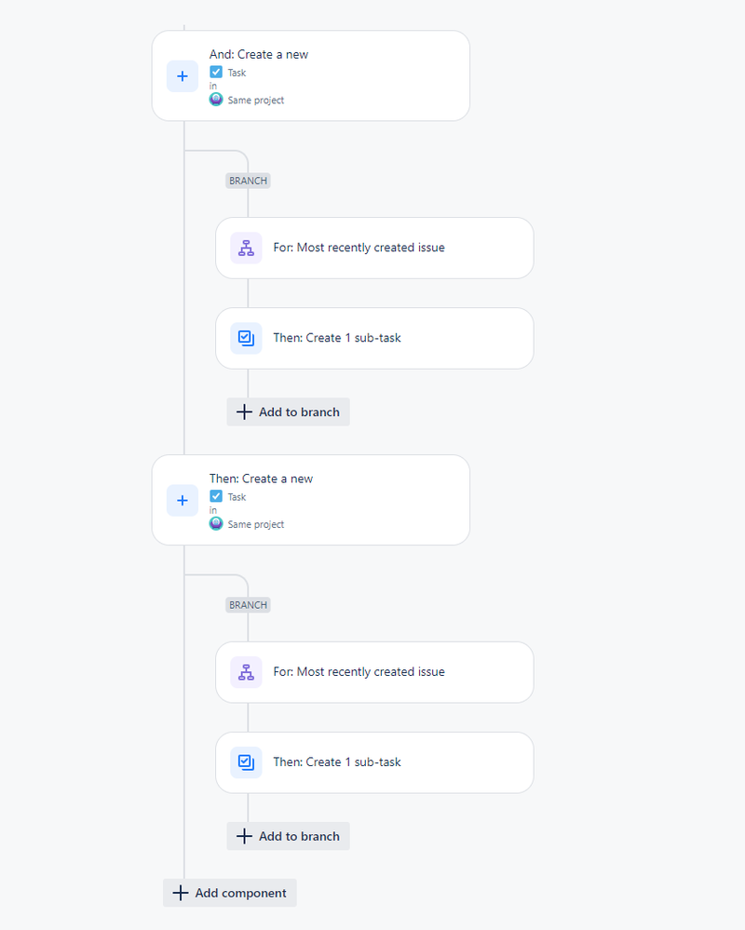Select the Task issue type checkbox in Then component
The height and width of the screenshot is (930, 745).
[x=215, y=496]
